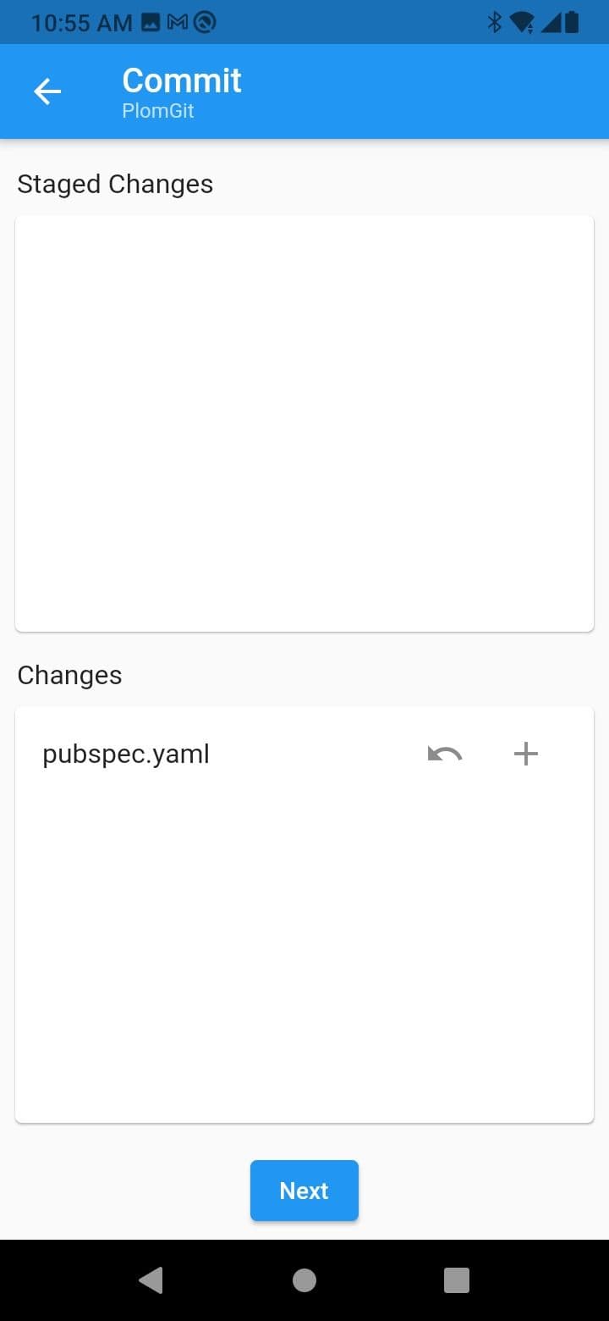This screenshot has width=609, height=1321.
Task: Click the Commit title in the header
Action: coord(181,80)
